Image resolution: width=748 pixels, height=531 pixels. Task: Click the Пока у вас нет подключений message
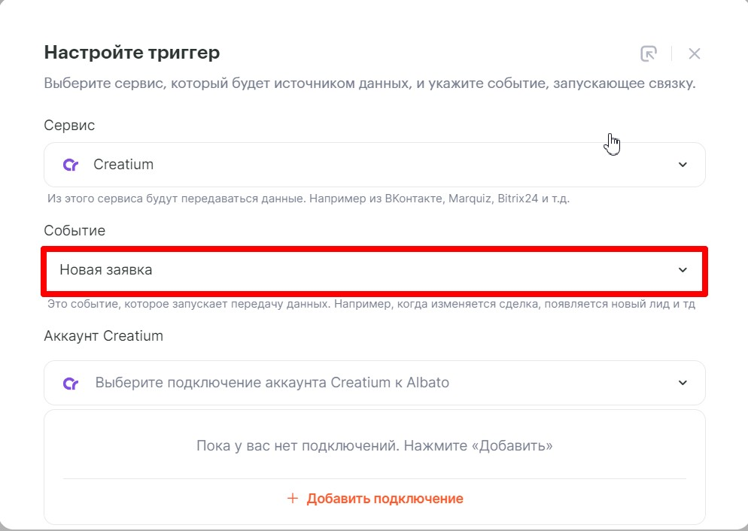[375, 446]
